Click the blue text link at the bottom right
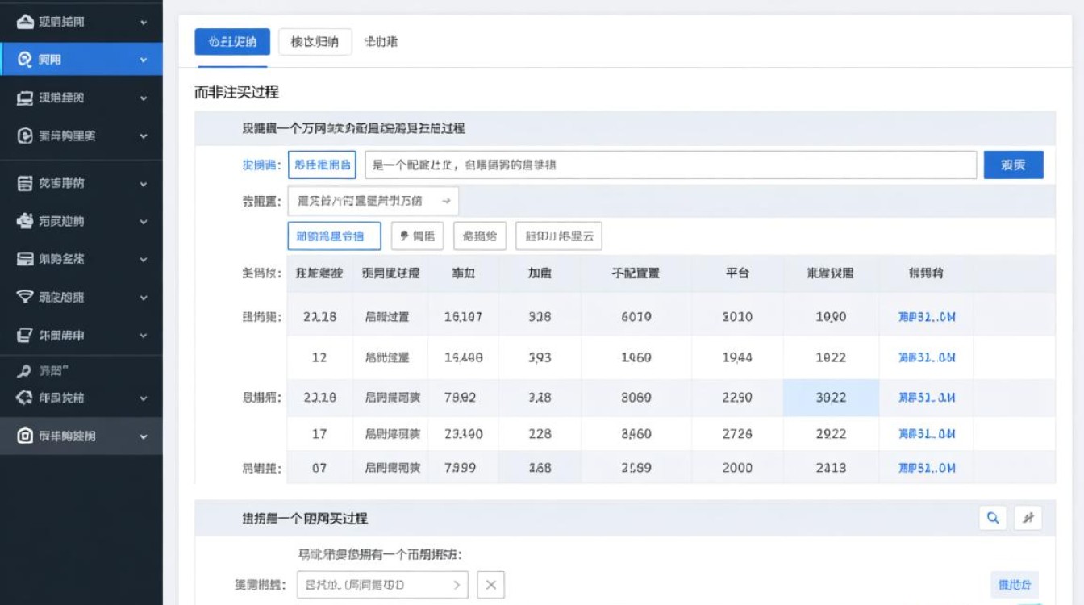Image resolution: width=1084 pixels, height=605 pixels. point(1015,584)
